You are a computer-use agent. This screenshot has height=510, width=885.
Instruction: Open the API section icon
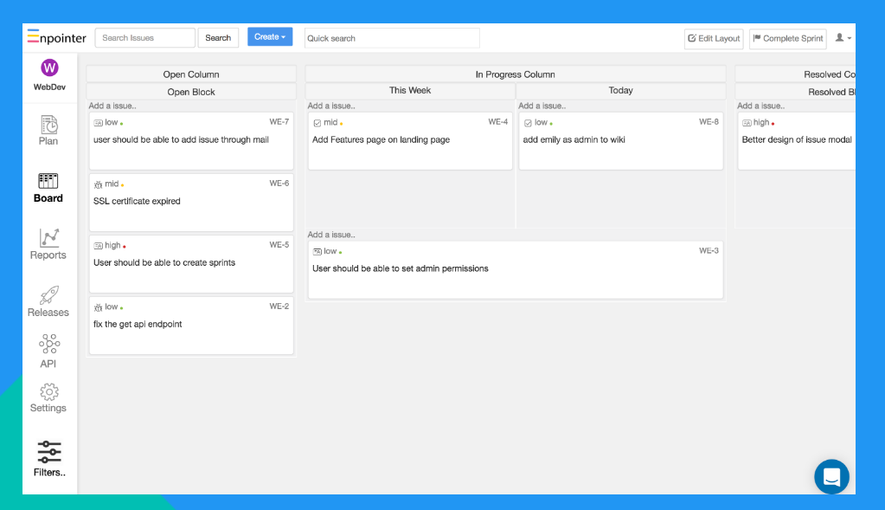[49, 344]
